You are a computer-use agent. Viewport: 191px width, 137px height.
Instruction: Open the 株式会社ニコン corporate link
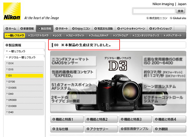coord(157,18)
